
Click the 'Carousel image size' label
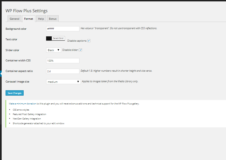pyautogui.click(x=17, y=82)
